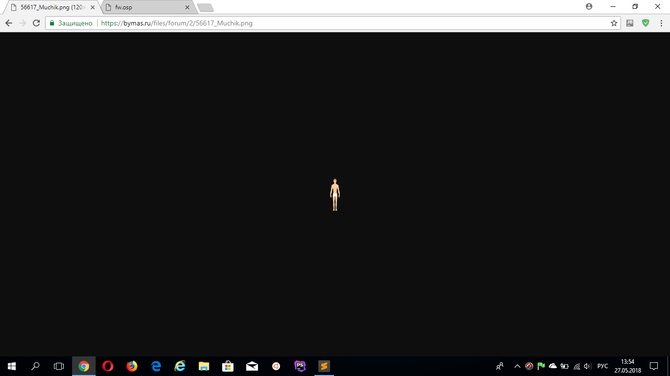
Task: Open the volume control in tray
Action: tap(588, 366)
